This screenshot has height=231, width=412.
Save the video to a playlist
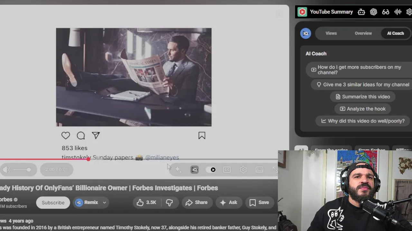click(x=259, y=202)
